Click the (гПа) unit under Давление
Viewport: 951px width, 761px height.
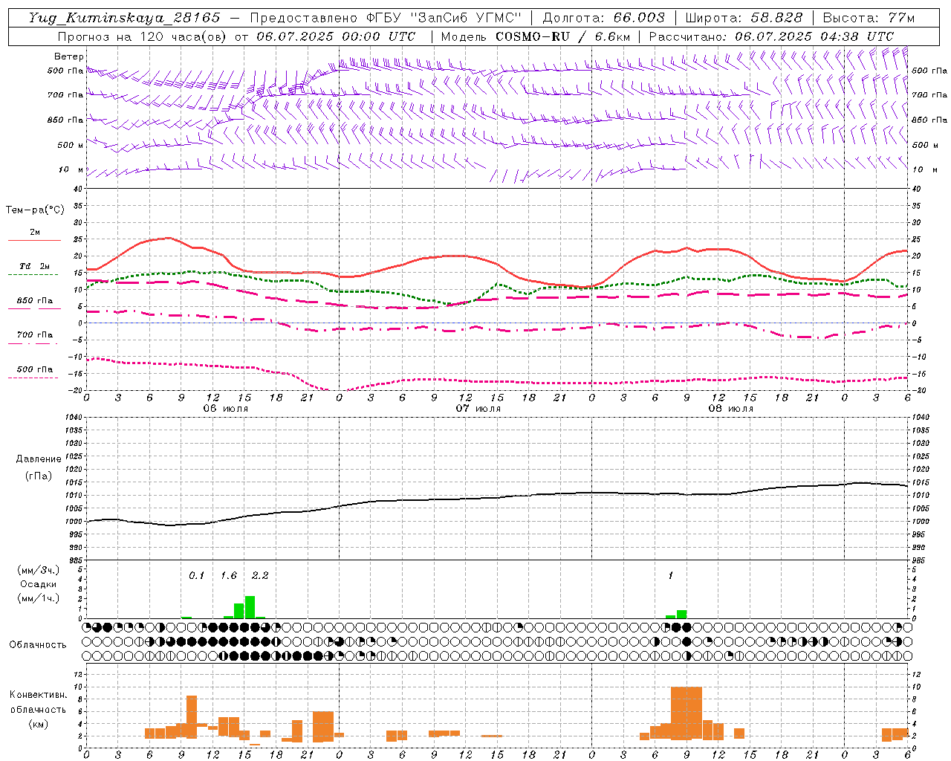click(38, 476)
